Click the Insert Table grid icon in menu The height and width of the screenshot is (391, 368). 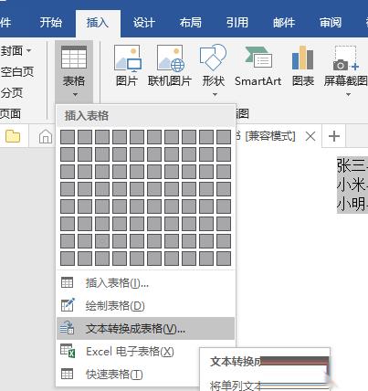[x=67, y=282]
